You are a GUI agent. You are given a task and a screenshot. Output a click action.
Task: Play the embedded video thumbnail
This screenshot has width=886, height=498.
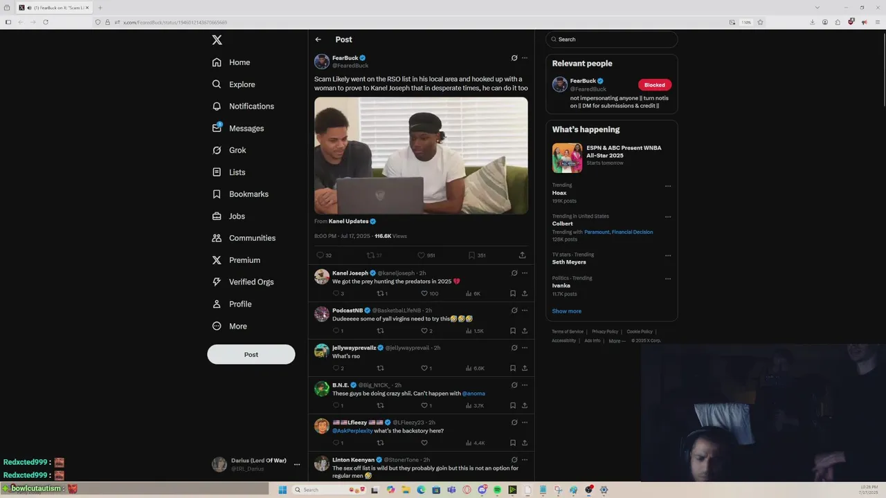click(x=421, y=156)
